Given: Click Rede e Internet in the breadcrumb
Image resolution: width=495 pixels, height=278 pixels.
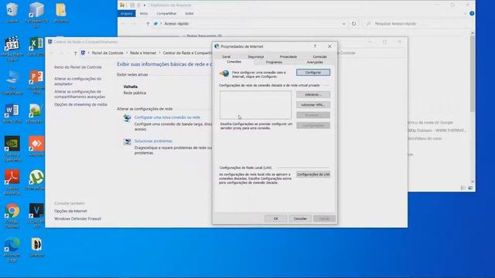Looking at the screenshot, I should 143,53.
